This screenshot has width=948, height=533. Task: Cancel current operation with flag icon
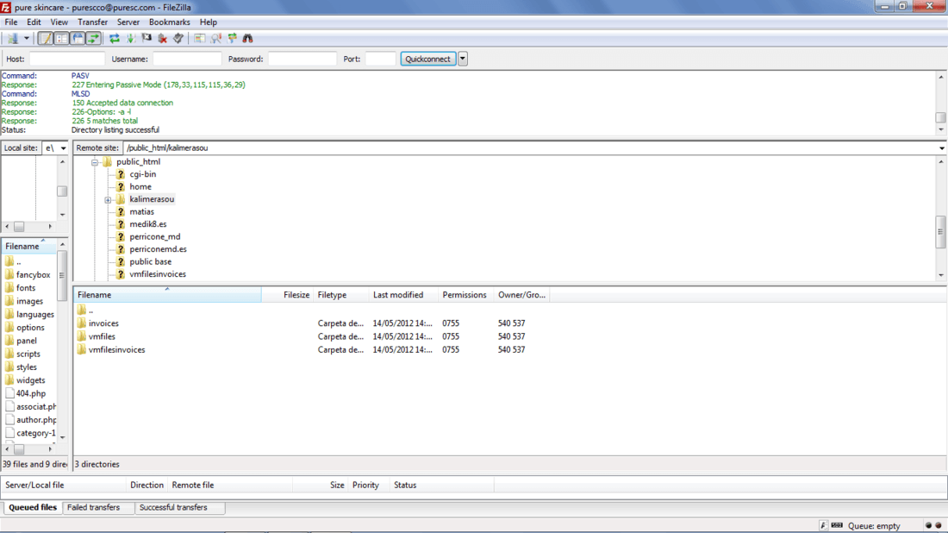[147, 39]
